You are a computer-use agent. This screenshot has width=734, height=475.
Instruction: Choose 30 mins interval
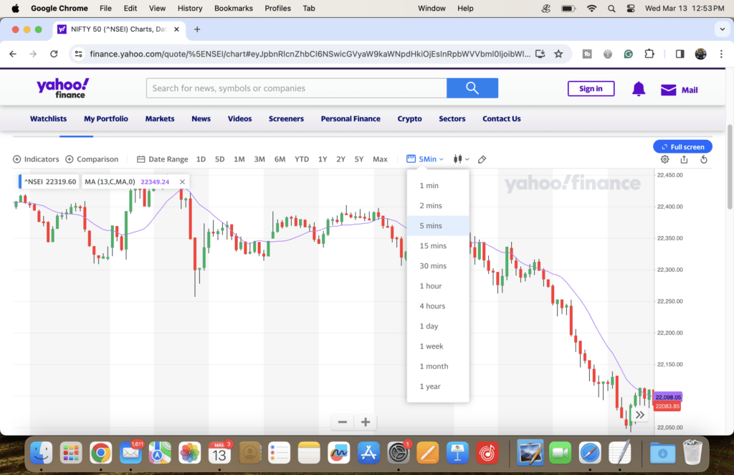[x=438, y=266]
